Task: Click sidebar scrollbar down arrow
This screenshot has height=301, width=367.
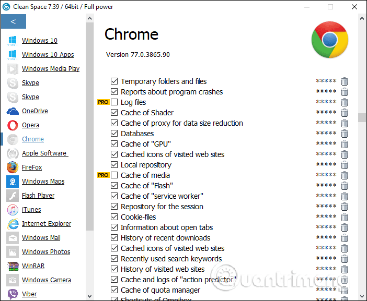Action: (x=89, y=296)
